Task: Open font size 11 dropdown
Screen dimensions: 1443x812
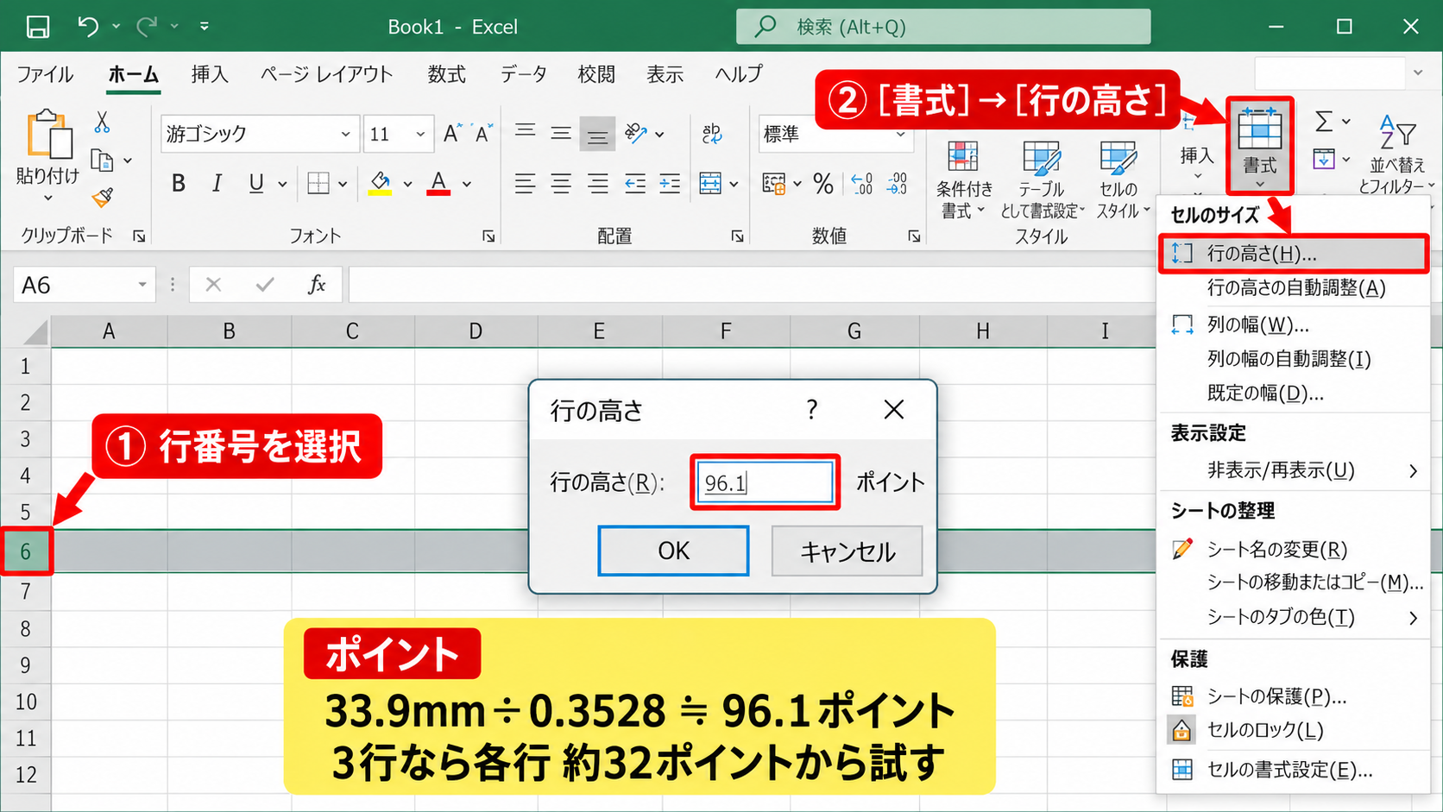Action: pyautogui.click(x=420, y=135)
